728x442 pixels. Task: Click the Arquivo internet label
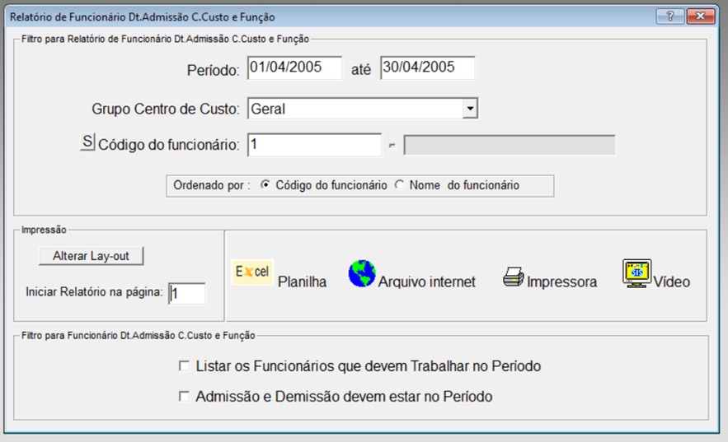pos(427,281)
